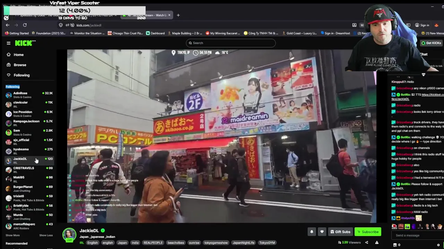Open trixiet6 channel in sidebar
The image size is (444, 249).
click(29, 198)
